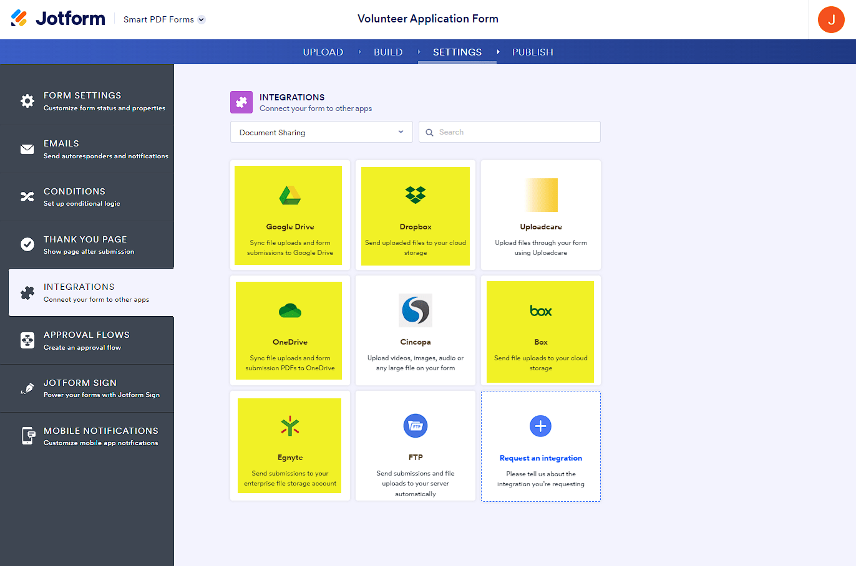The width and height of the screenshot is (856, 566).
Task: Click the blue plus request icon
Action: point(541,426)
